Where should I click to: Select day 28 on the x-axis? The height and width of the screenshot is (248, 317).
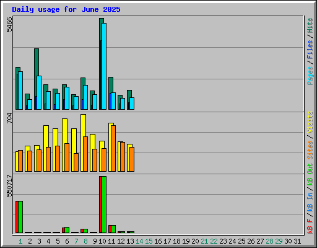click(269, 241)
